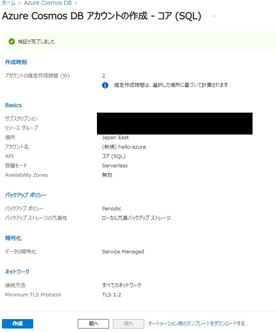Image resolution: width=276 pixels, height=332 pixels.
Task: Click the TLS 1.2 value
Action: 111,294
